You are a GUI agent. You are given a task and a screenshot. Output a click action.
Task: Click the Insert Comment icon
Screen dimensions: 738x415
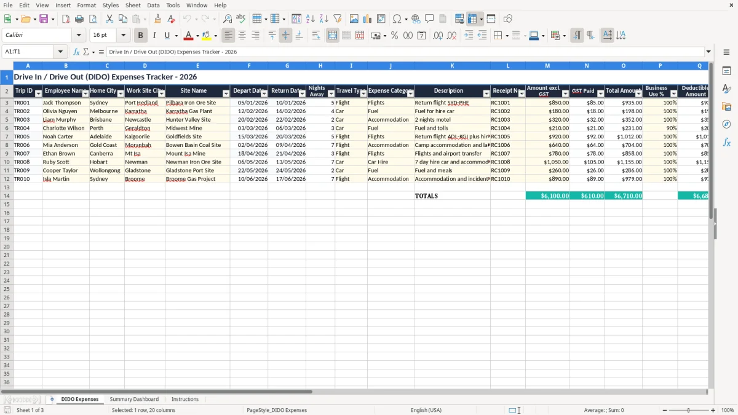point(429,19)
